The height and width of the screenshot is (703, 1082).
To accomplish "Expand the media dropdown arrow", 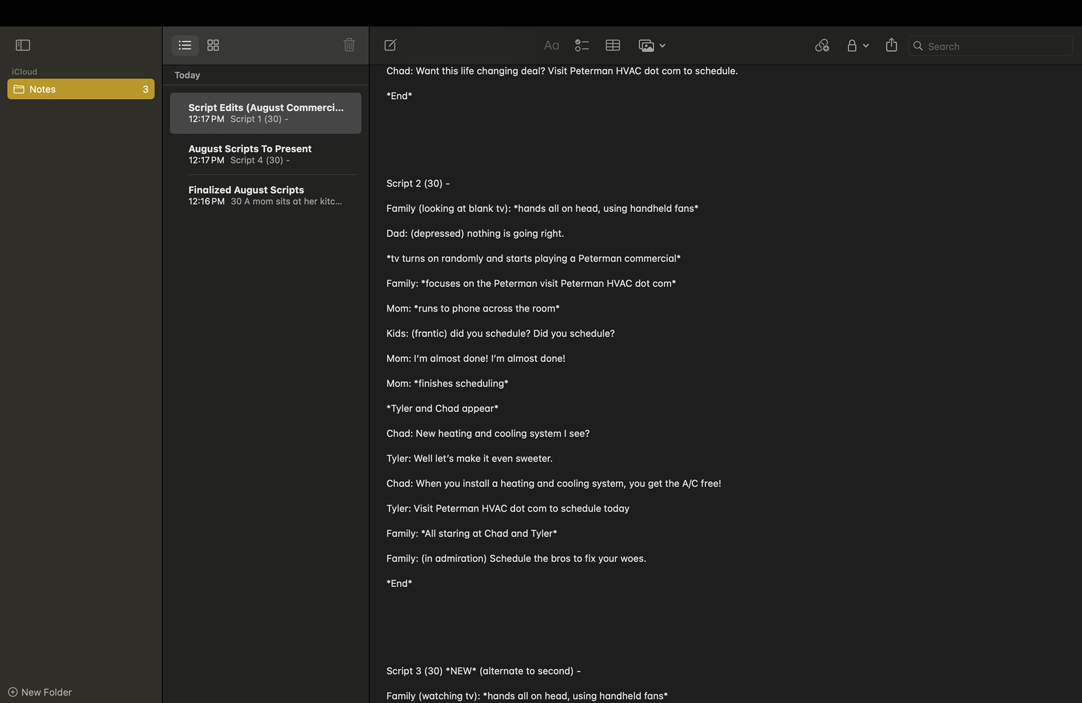I will (x=662, y=46).
